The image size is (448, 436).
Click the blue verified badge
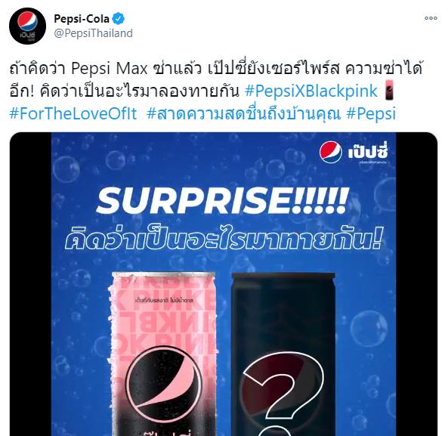[x=118, y=19]
